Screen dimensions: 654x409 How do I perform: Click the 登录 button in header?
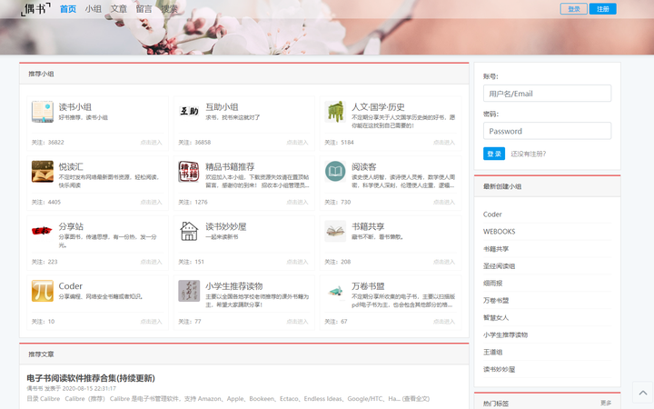pos(573,9)
